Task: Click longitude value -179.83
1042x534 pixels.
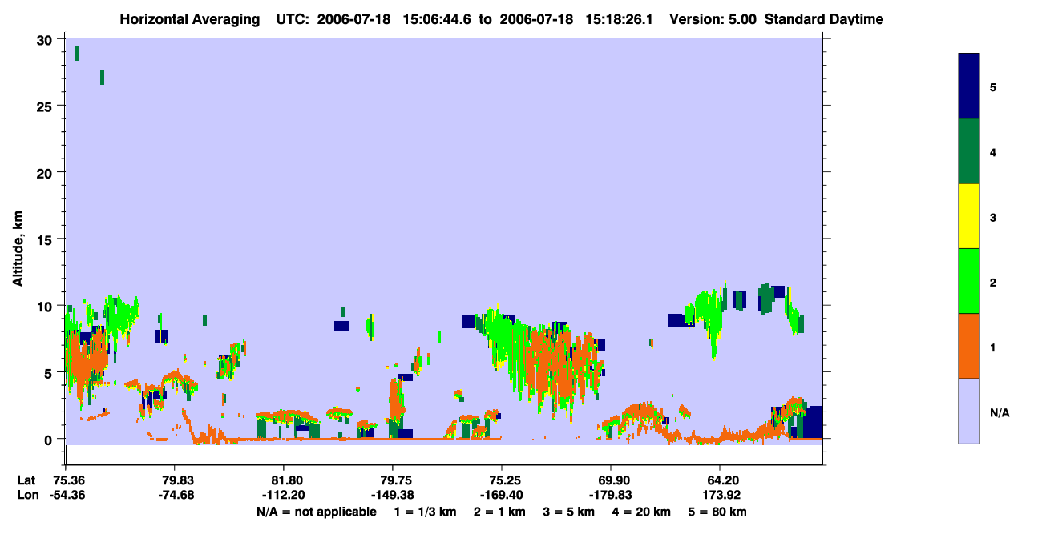Action: tap(610, 496)
